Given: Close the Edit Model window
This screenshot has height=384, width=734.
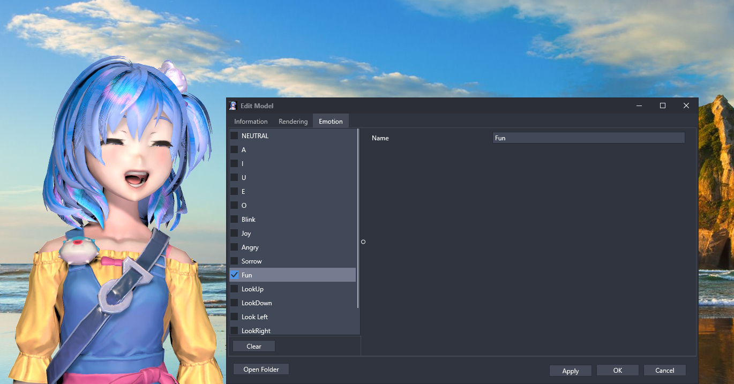Looking at the screenshot, I should 686,106.
